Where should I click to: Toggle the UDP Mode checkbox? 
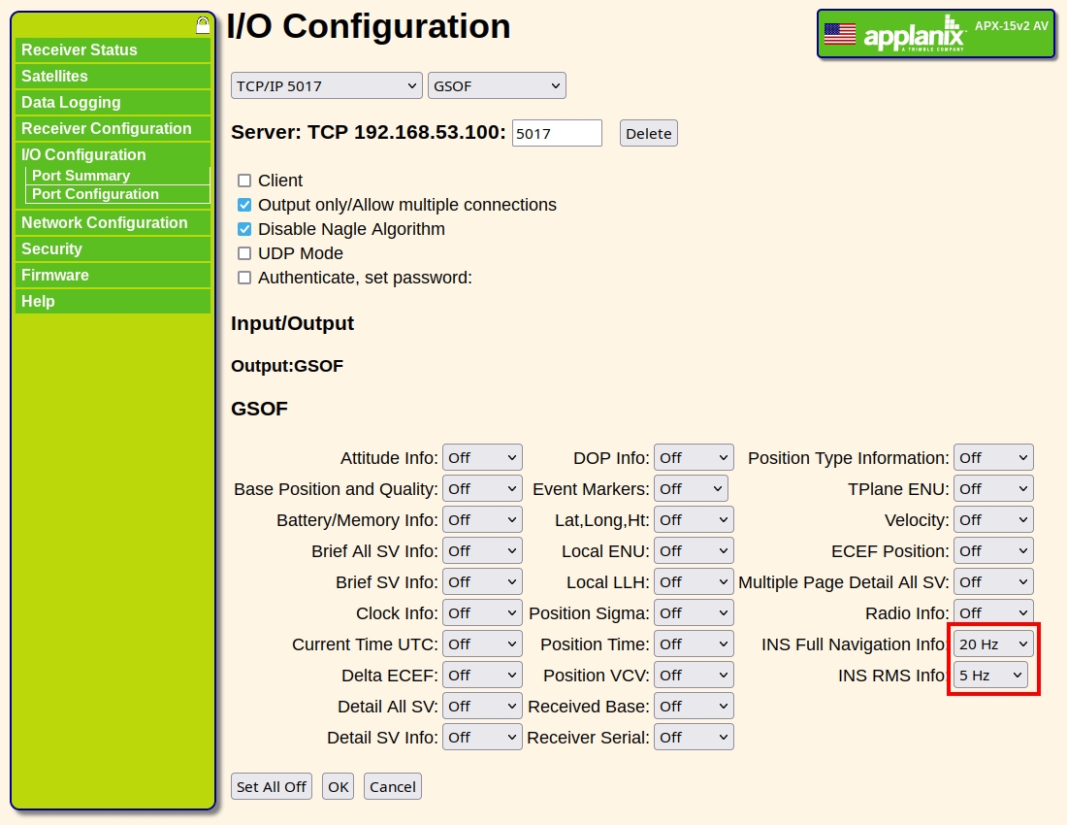244,253
